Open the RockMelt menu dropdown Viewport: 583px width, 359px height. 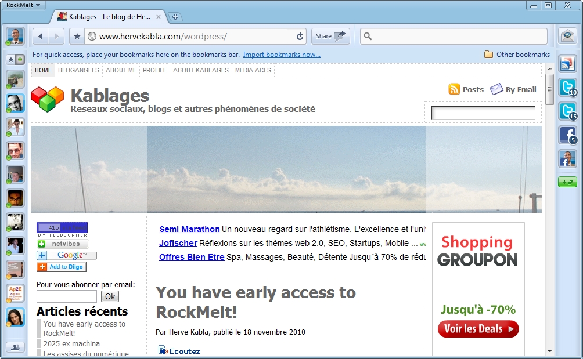coord(23,5)
